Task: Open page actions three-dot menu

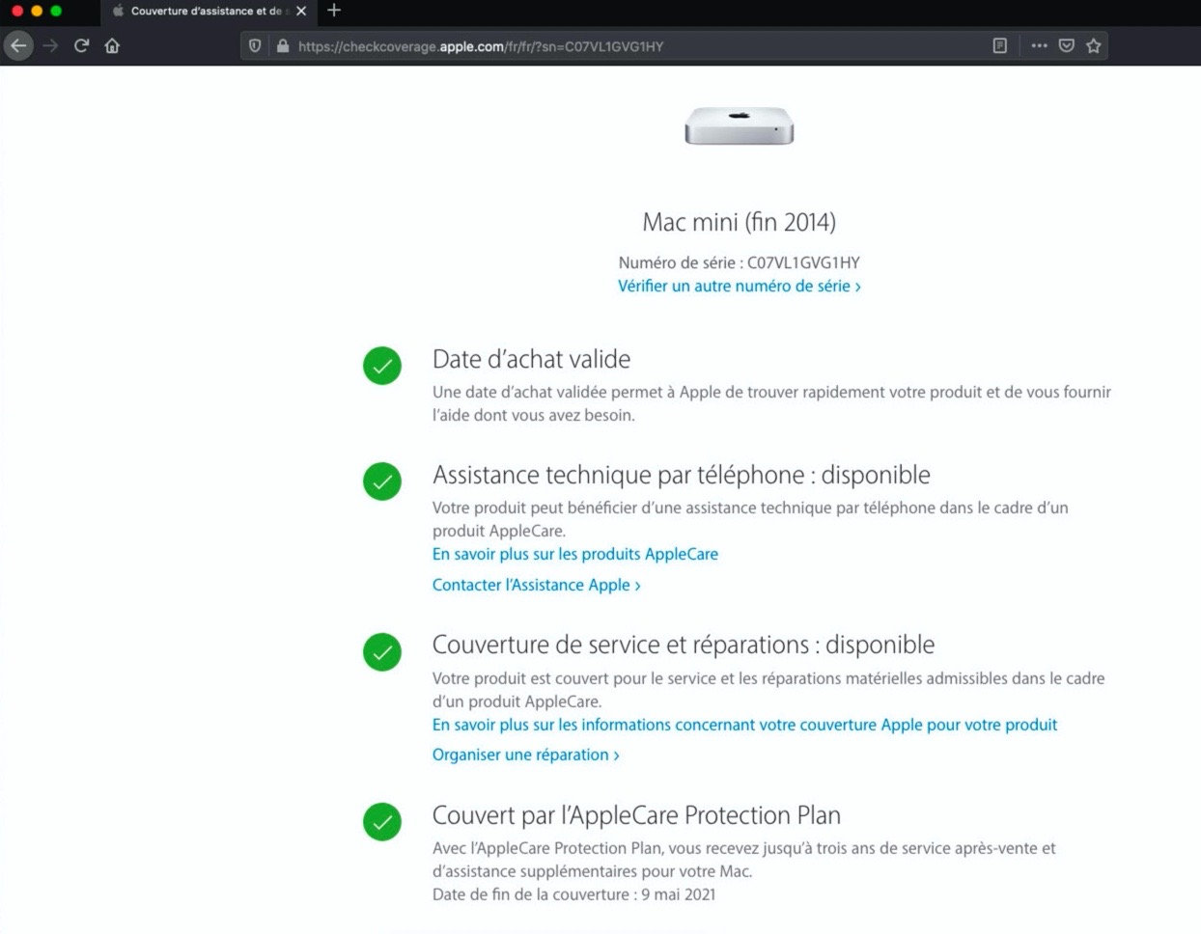Action: coord(1039,45)
